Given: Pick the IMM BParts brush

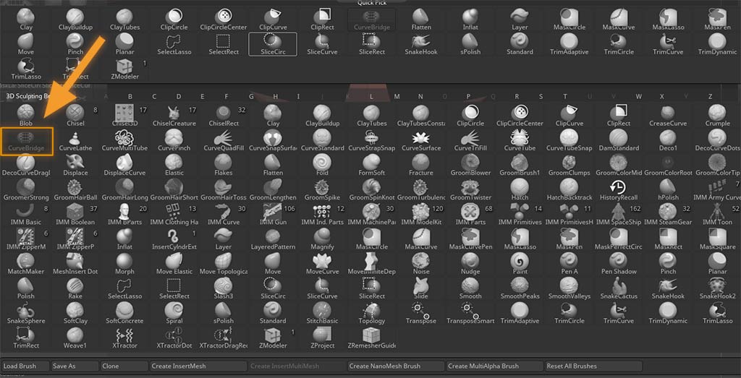Looking at the screenshot, I should (124, 214).
